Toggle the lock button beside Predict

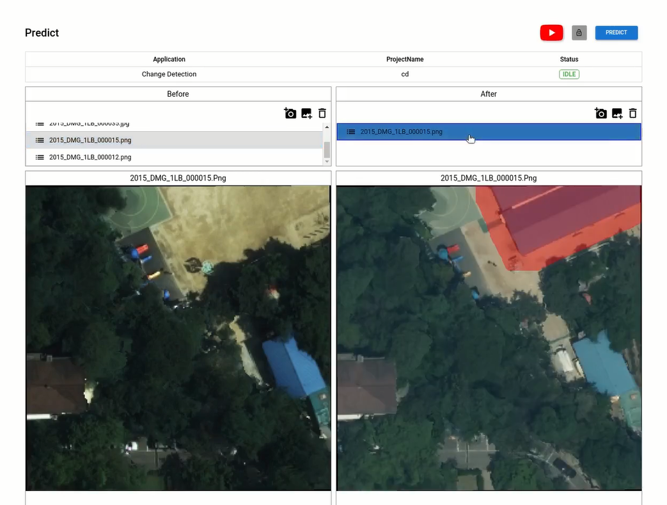(579, 33)
